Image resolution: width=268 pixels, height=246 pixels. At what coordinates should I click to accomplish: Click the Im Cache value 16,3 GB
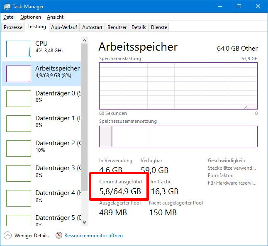click(164, 192)
